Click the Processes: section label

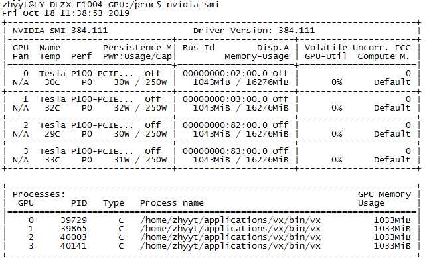(39, 194)
